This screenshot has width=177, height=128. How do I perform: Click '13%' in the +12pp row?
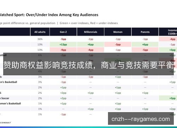(x=40, y=45)
